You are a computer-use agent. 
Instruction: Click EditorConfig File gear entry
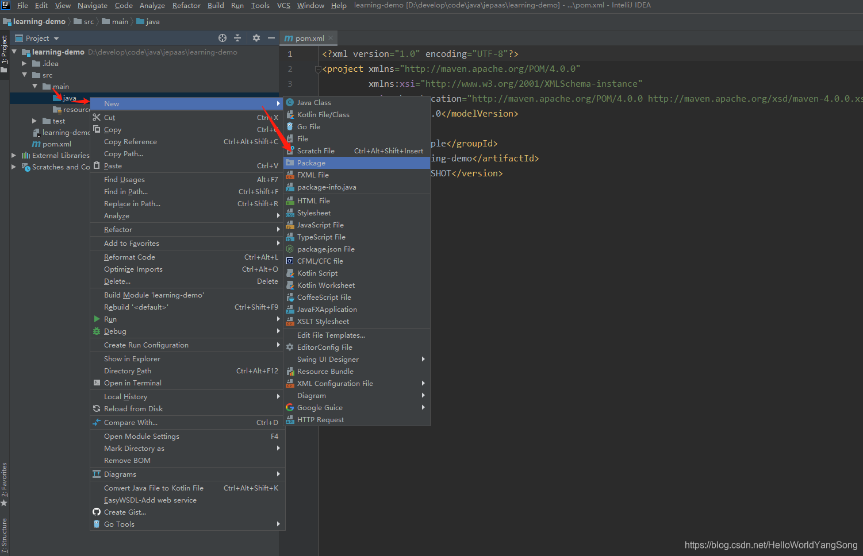357,347
